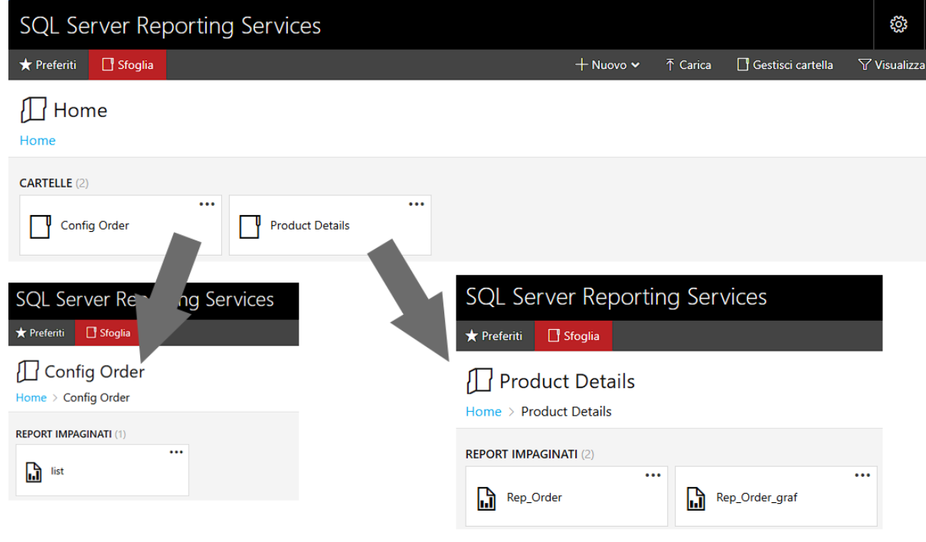The image size is (926, 542).
Task: Click Home breadcrumb link in top window
Action: tap(38, 140)
